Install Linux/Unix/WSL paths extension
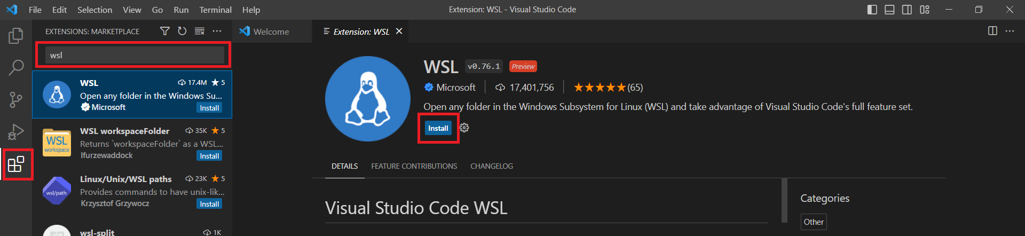Viewport: 1025px width, 236px height. coord(209,204)
